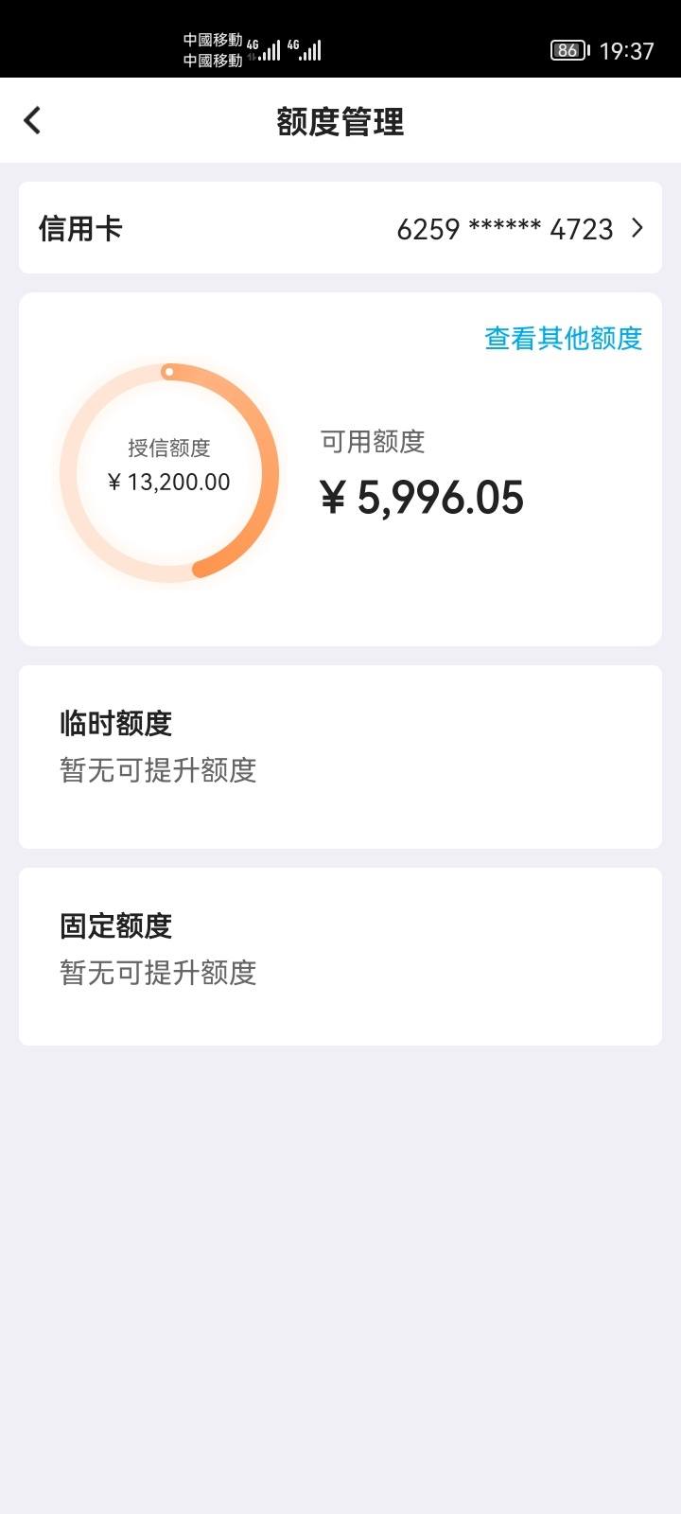Tap the 19:37 clock in status bar

tap(627, 51)
